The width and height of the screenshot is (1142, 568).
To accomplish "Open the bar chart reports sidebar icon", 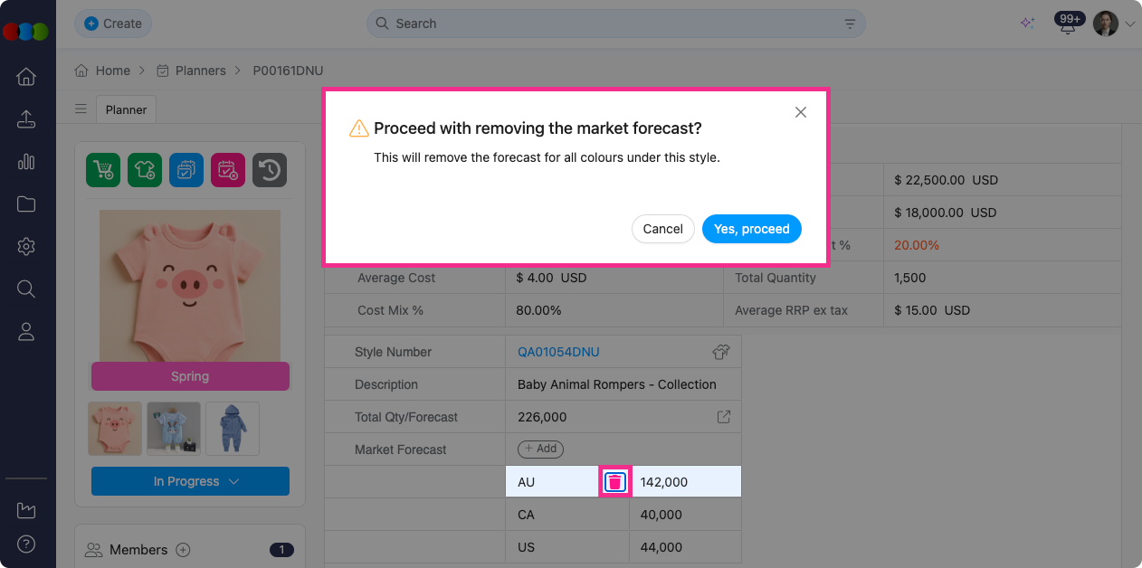I will tap(26, 162).
